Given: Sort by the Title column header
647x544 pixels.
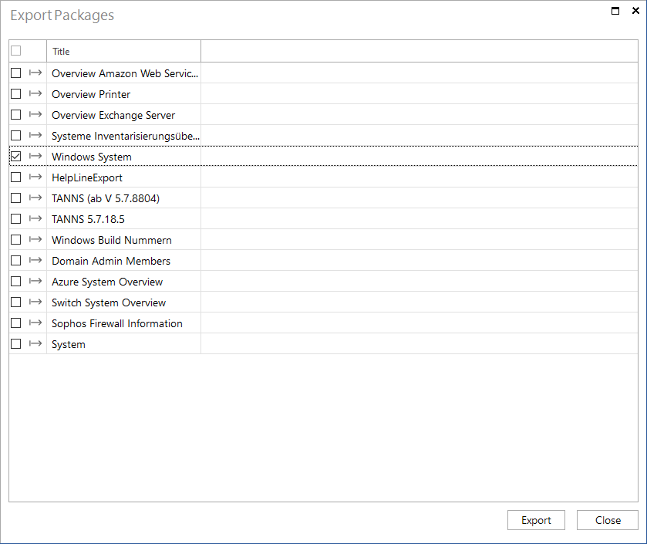Looking at the screenshot, I should [124, 51].
